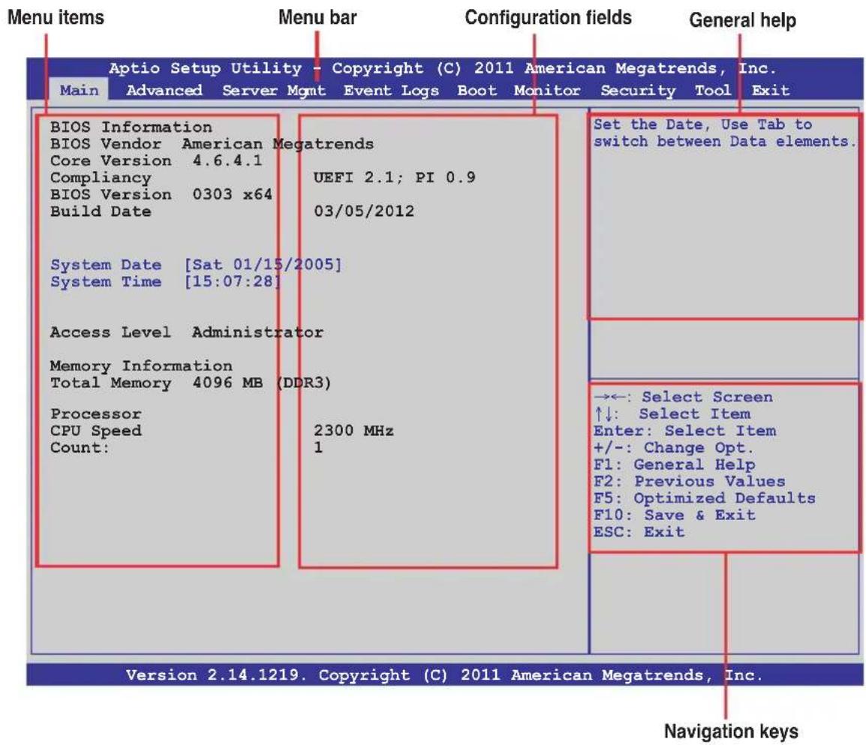
Task: Click the Build Date label
Action: tap(101, 212)
